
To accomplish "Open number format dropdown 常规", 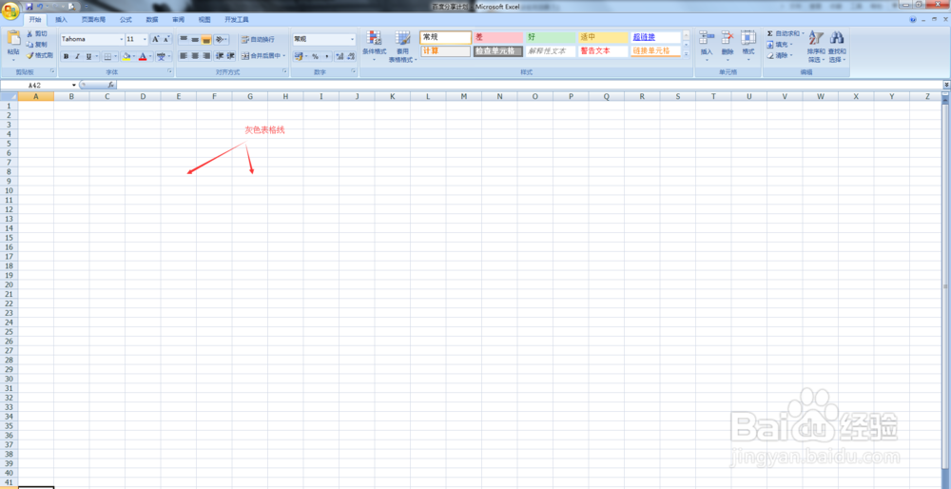I will point(353,39).
